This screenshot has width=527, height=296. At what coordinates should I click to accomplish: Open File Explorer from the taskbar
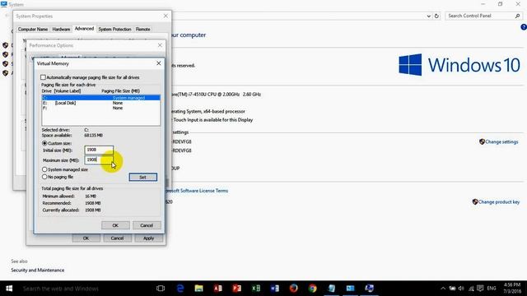(x=199, y=289)
